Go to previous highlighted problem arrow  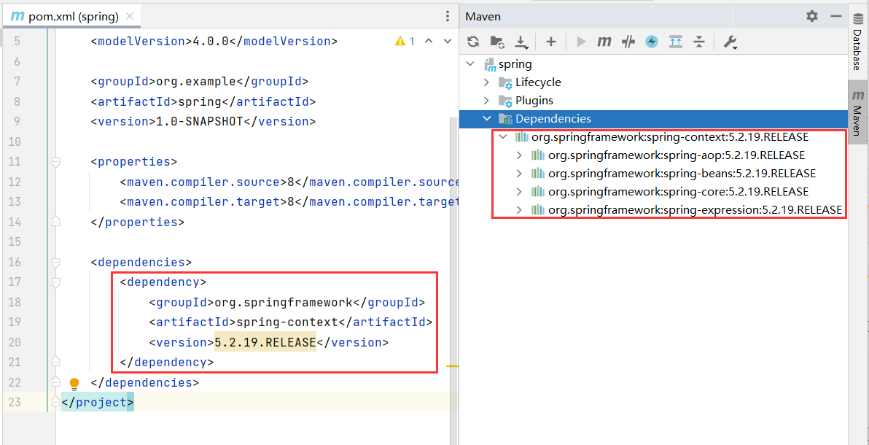point(428,41)
